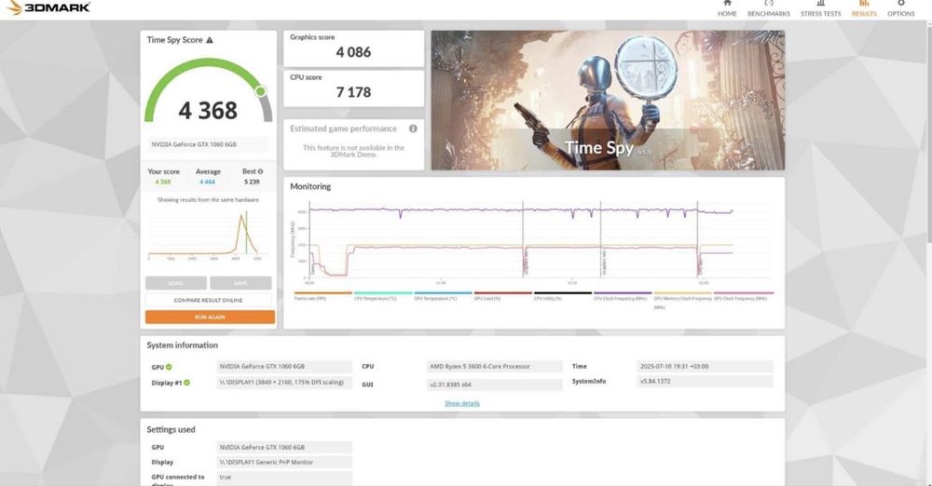Open the Home section

[x=726, y=8]
